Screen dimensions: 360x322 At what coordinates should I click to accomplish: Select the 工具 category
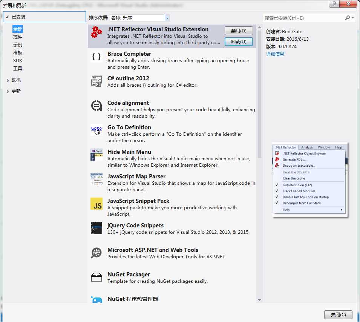tap(18, 69)
